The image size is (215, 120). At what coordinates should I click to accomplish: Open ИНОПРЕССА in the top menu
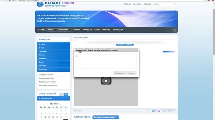pyautogui.click(x=118, y=30)
